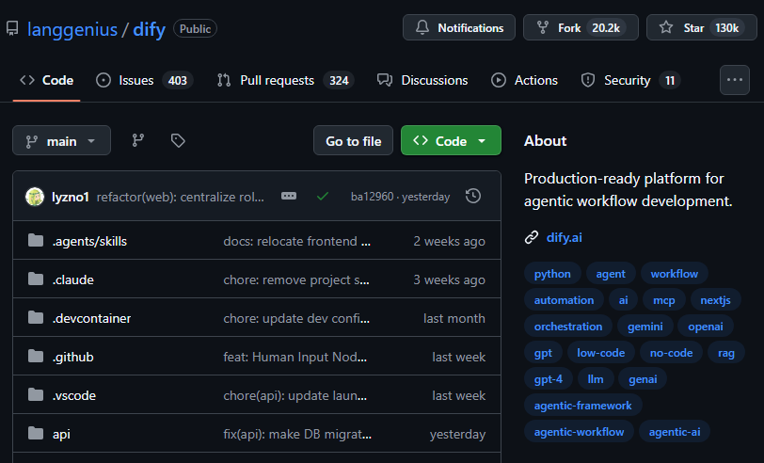Open the Actions tab
The width and height of the screenshot is (764, 463).
524,80
